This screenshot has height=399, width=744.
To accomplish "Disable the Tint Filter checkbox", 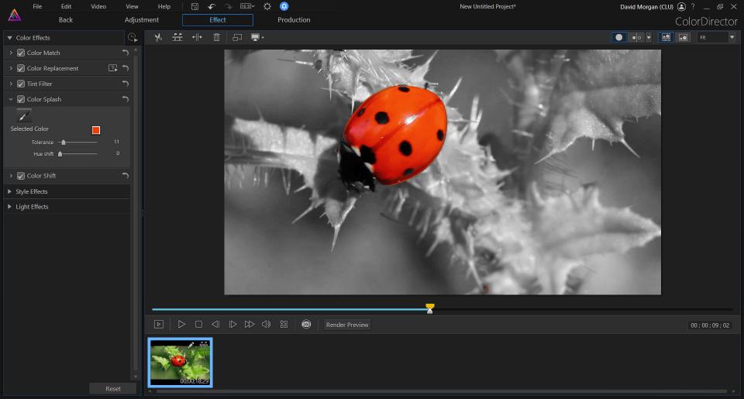I will click(21, 84).
